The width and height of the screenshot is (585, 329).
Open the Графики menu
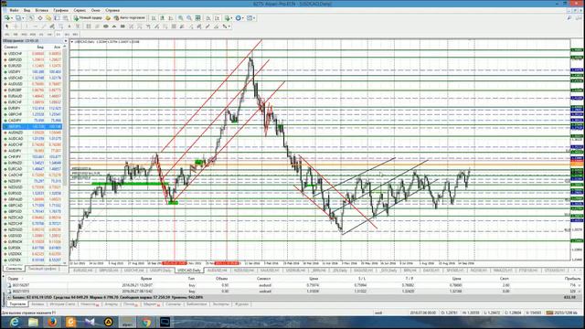pos(60,10)
